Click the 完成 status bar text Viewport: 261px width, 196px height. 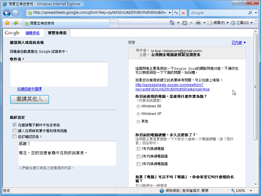(6, 191)
